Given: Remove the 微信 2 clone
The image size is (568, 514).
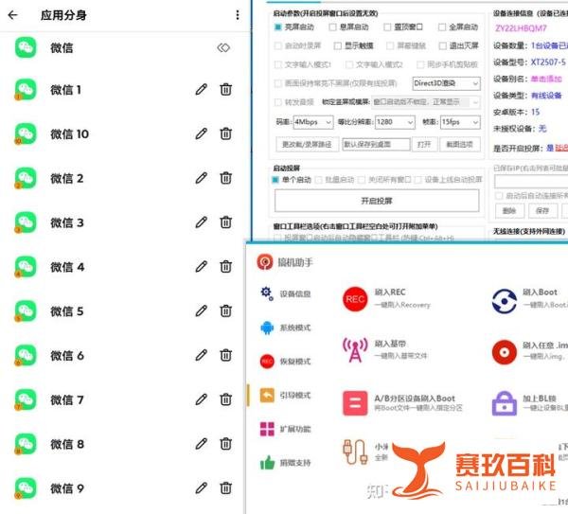Looking at the screenshot, I should [225, 178].
